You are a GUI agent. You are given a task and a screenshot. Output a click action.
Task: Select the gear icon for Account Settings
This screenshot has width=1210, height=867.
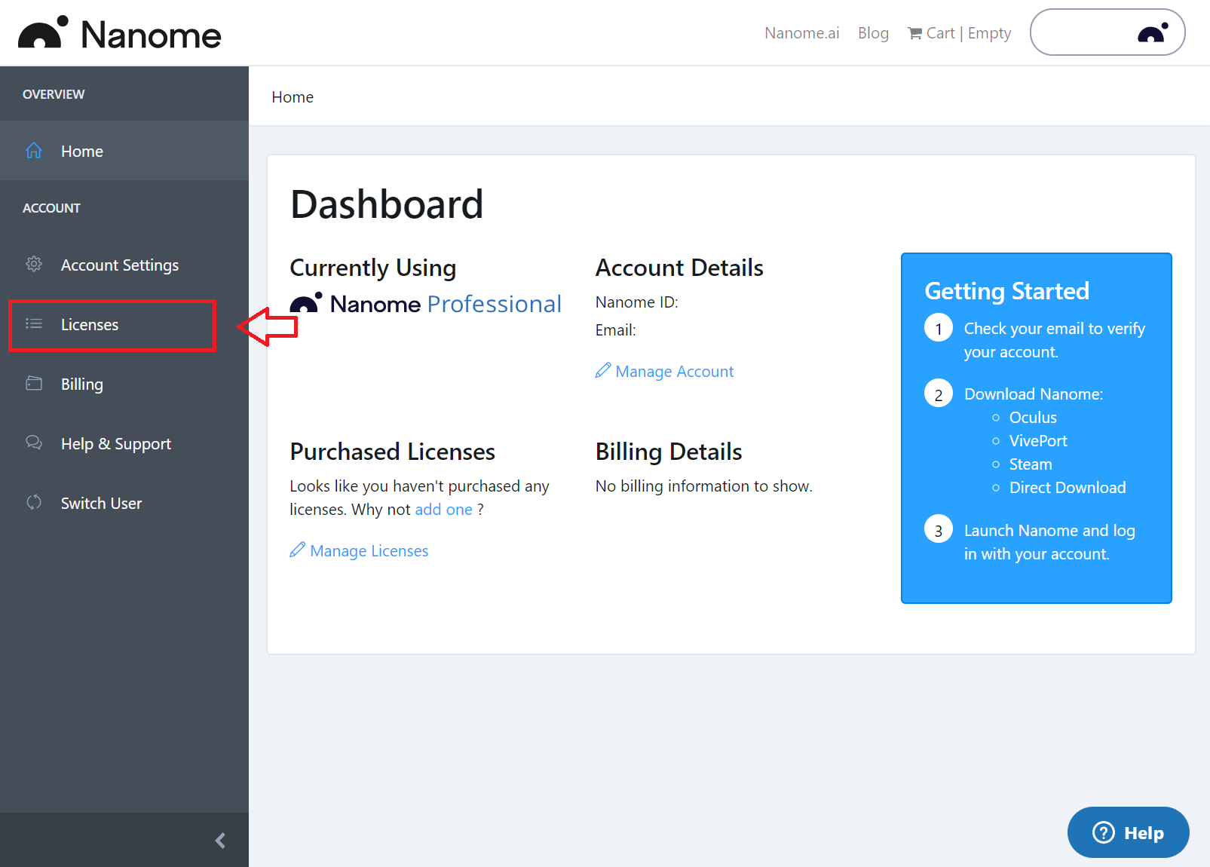point(34,264)
